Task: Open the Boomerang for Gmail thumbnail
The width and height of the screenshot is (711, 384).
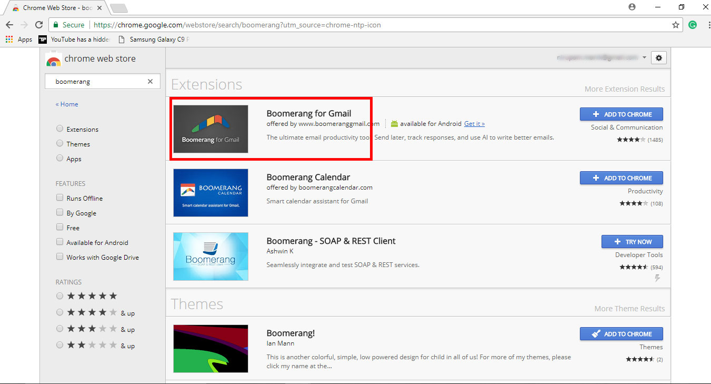Action: (x=211, y=129)
